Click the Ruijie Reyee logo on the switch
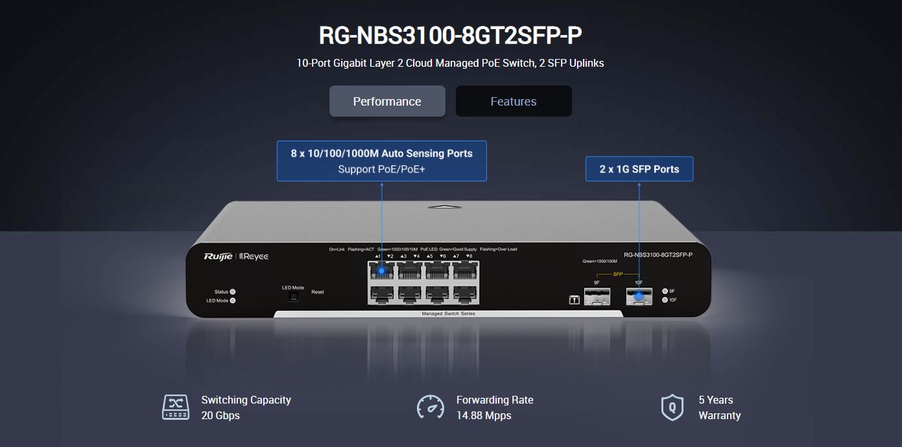 pos(236,257)
